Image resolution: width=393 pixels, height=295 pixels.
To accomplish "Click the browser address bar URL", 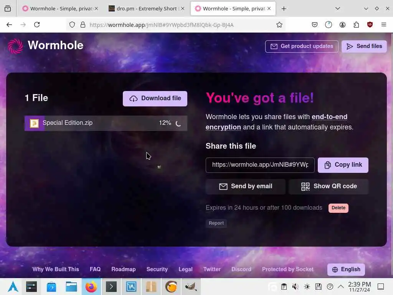I will click(x=162, y=25).
